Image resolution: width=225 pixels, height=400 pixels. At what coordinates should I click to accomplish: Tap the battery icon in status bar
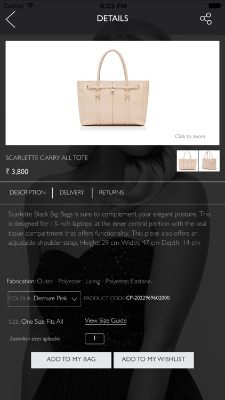click(x=214, y=5)
